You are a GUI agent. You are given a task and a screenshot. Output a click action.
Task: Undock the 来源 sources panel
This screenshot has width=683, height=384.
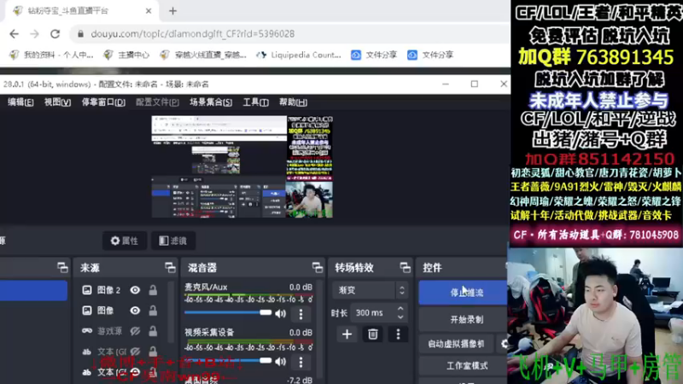click(170, 268)
